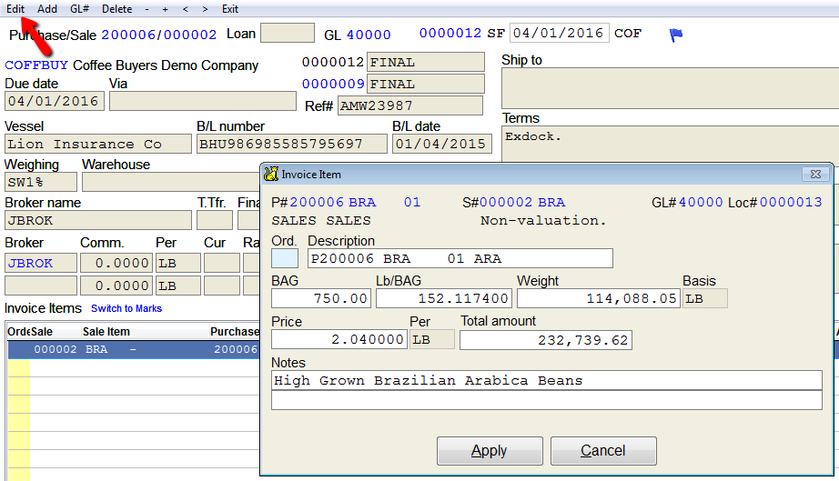Click the Vessel field Lion Insurance Co
This screenshot has height=481, width=839.
[98, 144]
